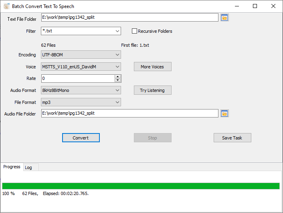283x213 pixels.
Task: Click into the Audio File Folder path field
Action: point(129,113)
